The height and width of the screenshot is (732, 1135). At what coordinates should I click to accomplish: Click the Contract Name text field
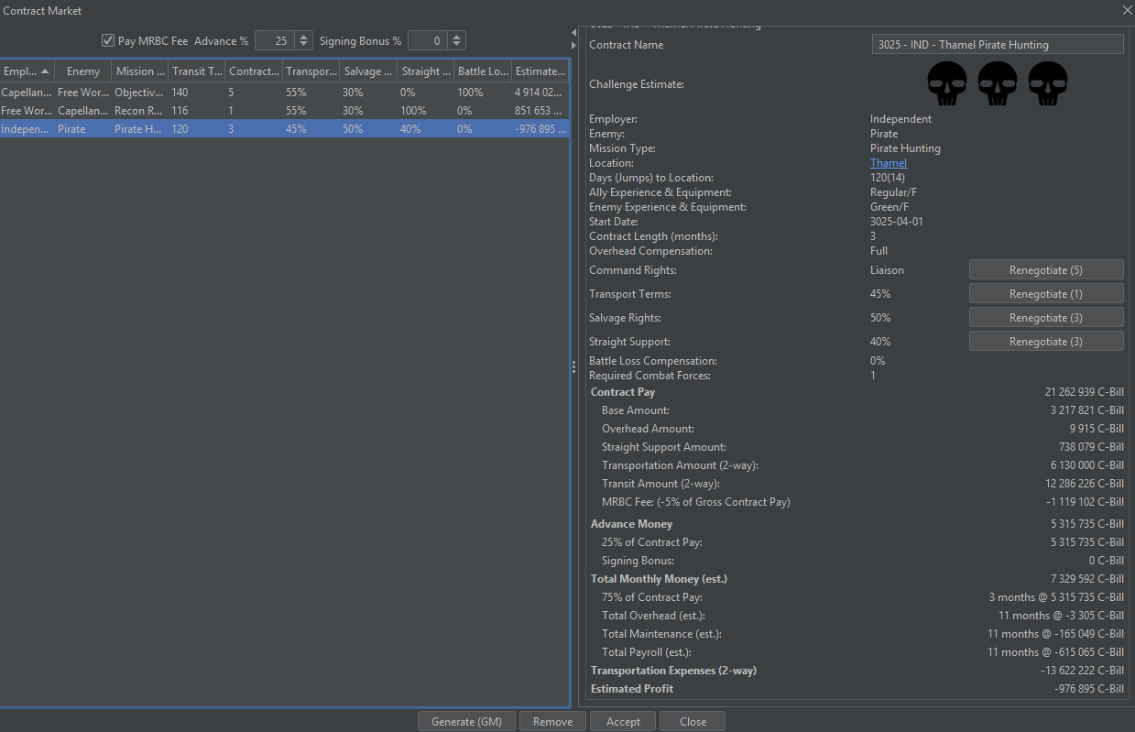[x=997, y=45]
